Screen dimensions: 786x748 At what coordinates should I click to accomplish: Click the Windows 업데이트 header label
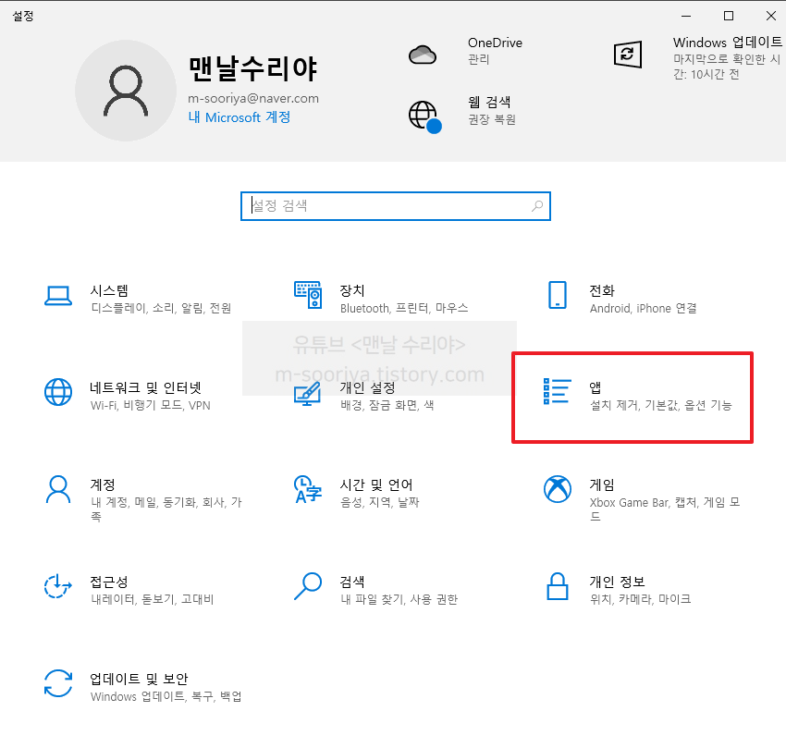click(x=728, y=43)
